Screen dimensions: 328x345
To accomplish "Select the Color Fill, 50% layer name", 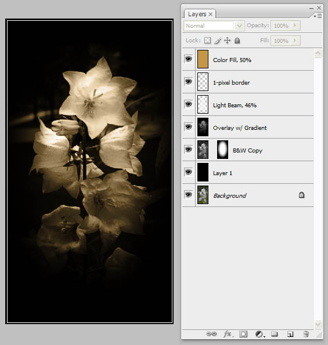I will [x=232, y=60].
